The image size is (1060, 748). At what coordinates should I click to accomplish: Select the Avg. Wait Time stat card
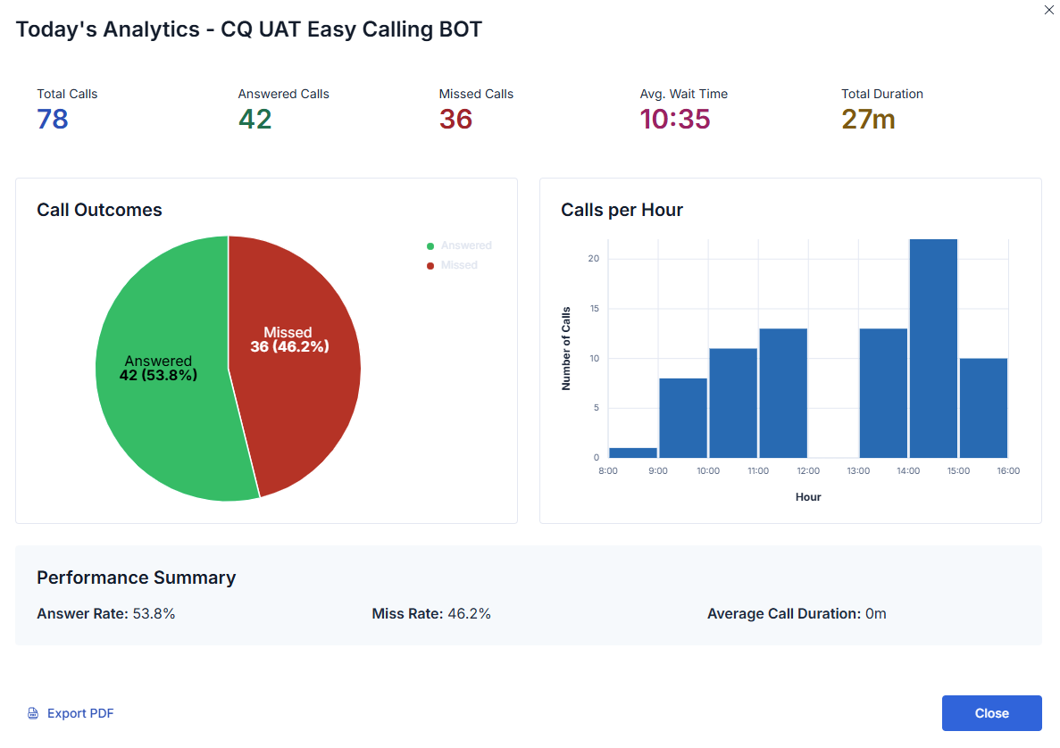pos(684,105)
